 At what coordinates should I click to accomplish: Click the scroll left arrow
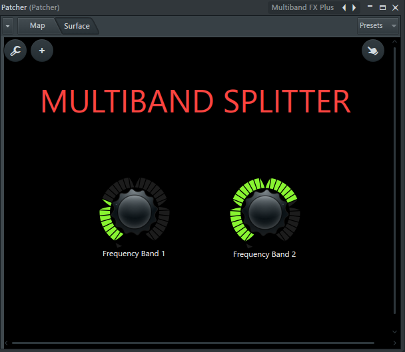point(7,343)
